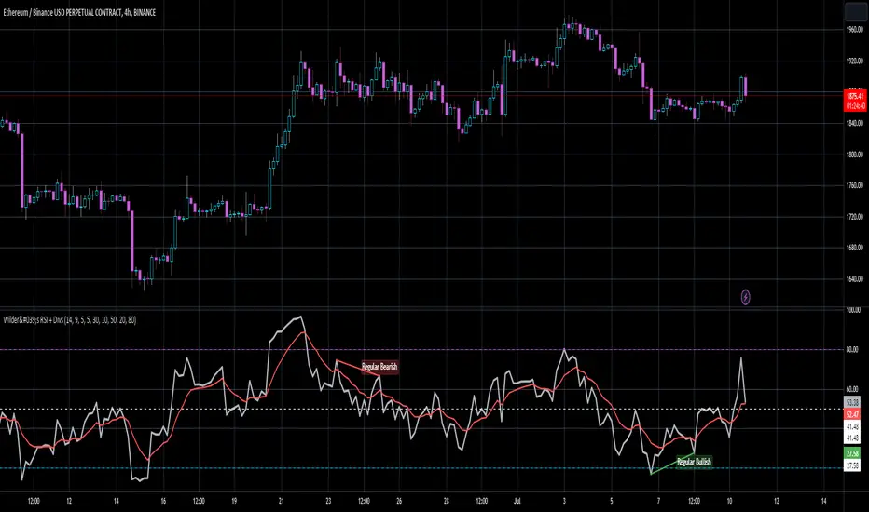Select the white dotted midline in RSI pane
This screenshot has width=869, height=512.
click(x=421, y=409)
